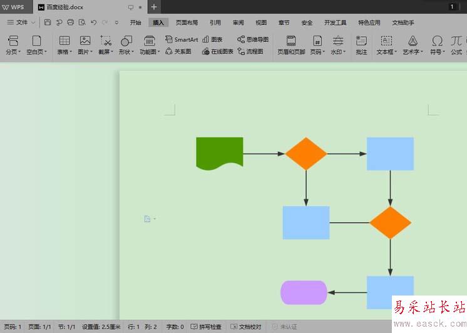
Task: Insert a 思维导图 mind map
Action: (x=253, y=39)
